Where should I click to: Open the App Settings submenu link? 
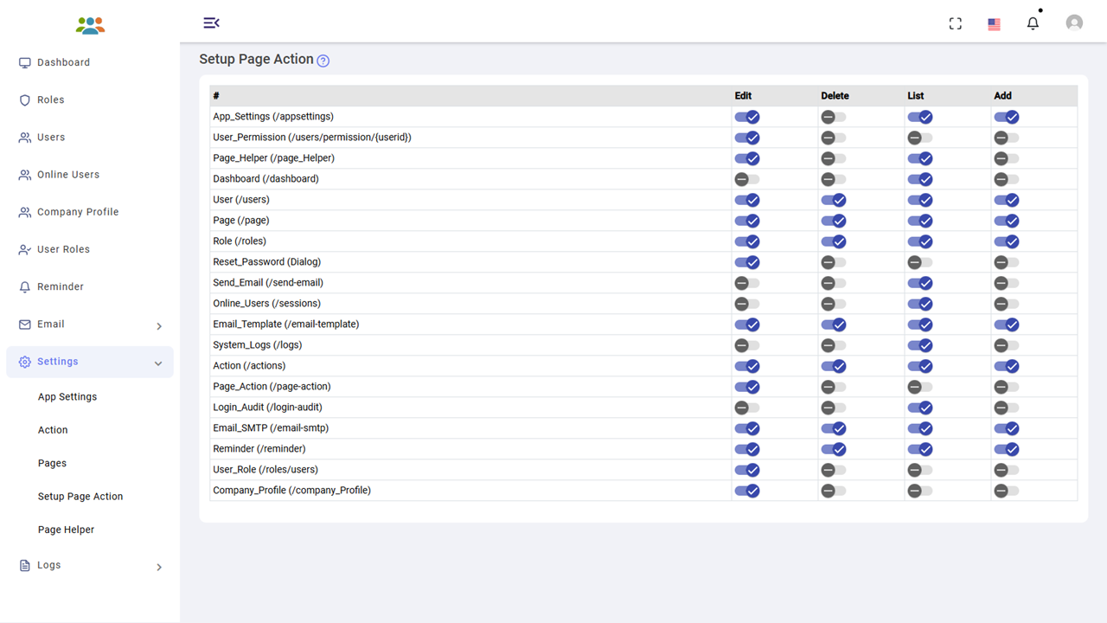point(67,396)
